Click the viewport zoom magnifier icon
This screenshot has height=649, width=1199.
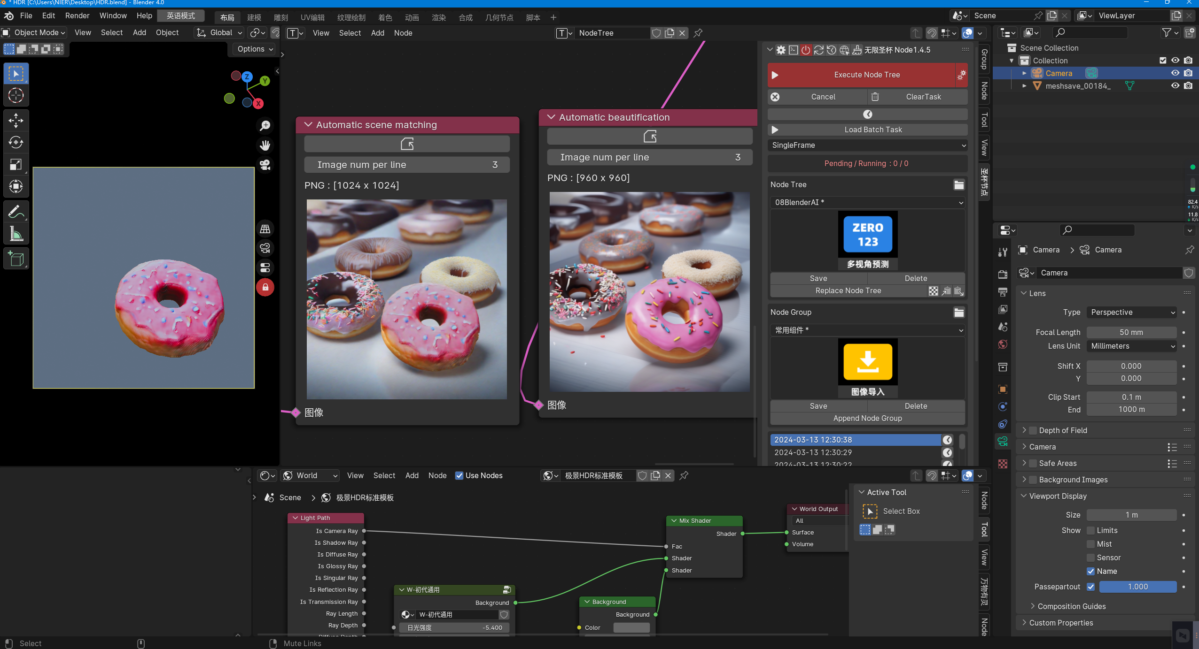265,126
